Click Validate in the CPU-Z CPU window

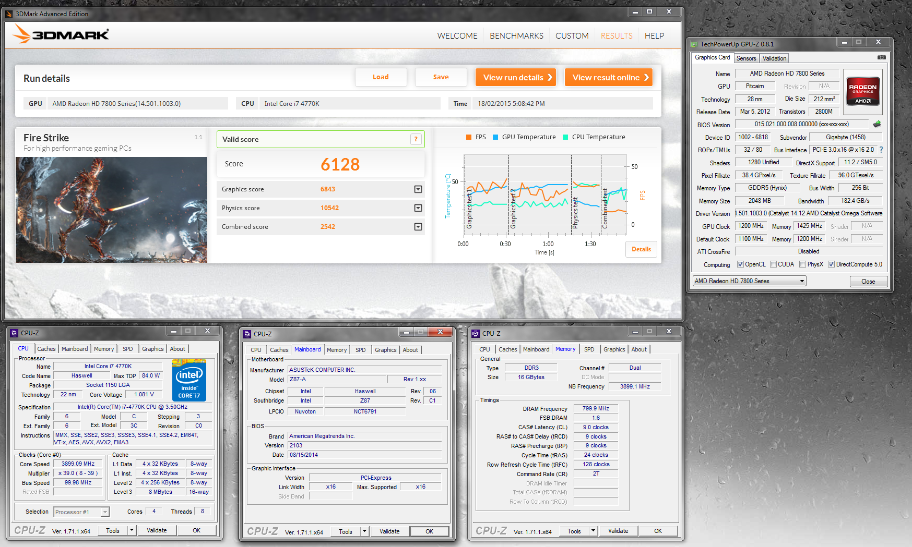[x=157, y=530]
